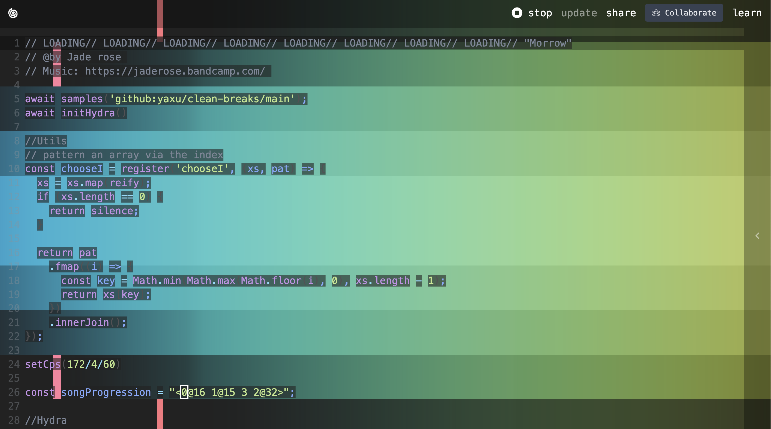Click the 'github:yaxu/clean-breaks/main' string
Screen dimensions: 771x429
coord(202,99)
